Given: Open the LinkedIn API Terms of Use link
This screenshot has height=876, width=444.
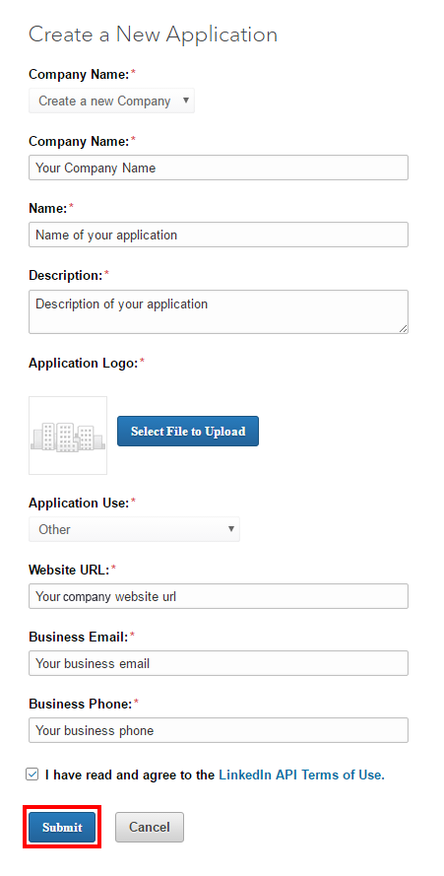Looking at the screenshot, I should [301, 775].
